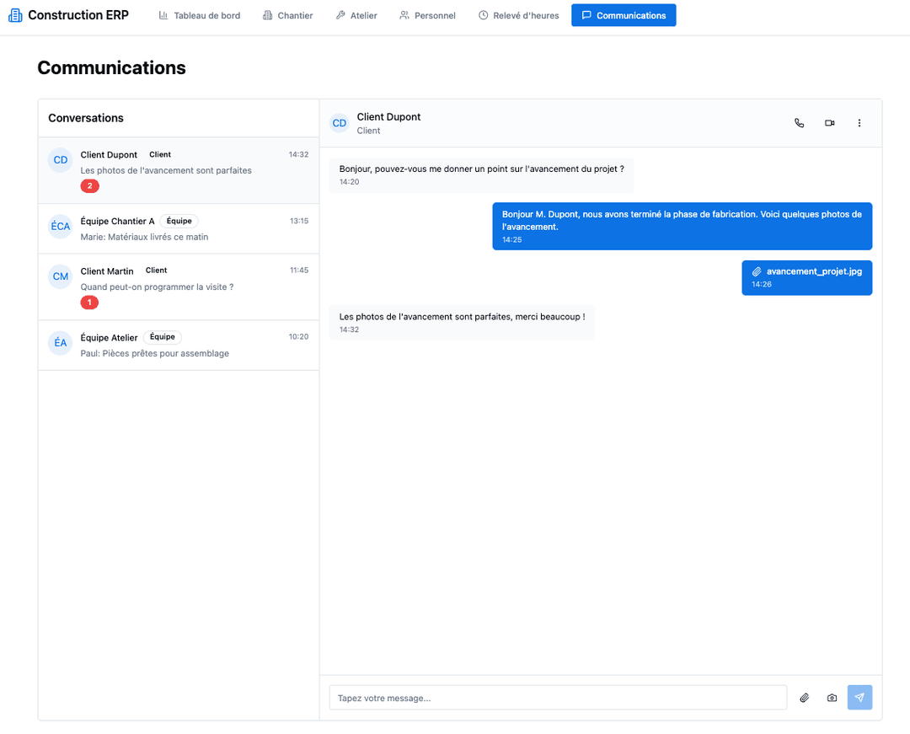Image resolution: width=910 pixels, height=734 pixels.
Task: Click the camera icon beside message input
Action: [x=832, y=698]
